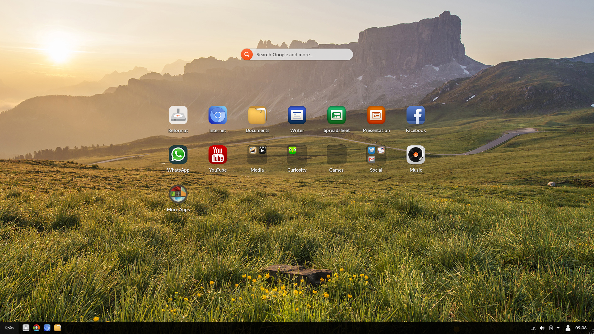594x334 pixels.
Task: Expand the system menu dropdown arrow
Action: (558, 328)
